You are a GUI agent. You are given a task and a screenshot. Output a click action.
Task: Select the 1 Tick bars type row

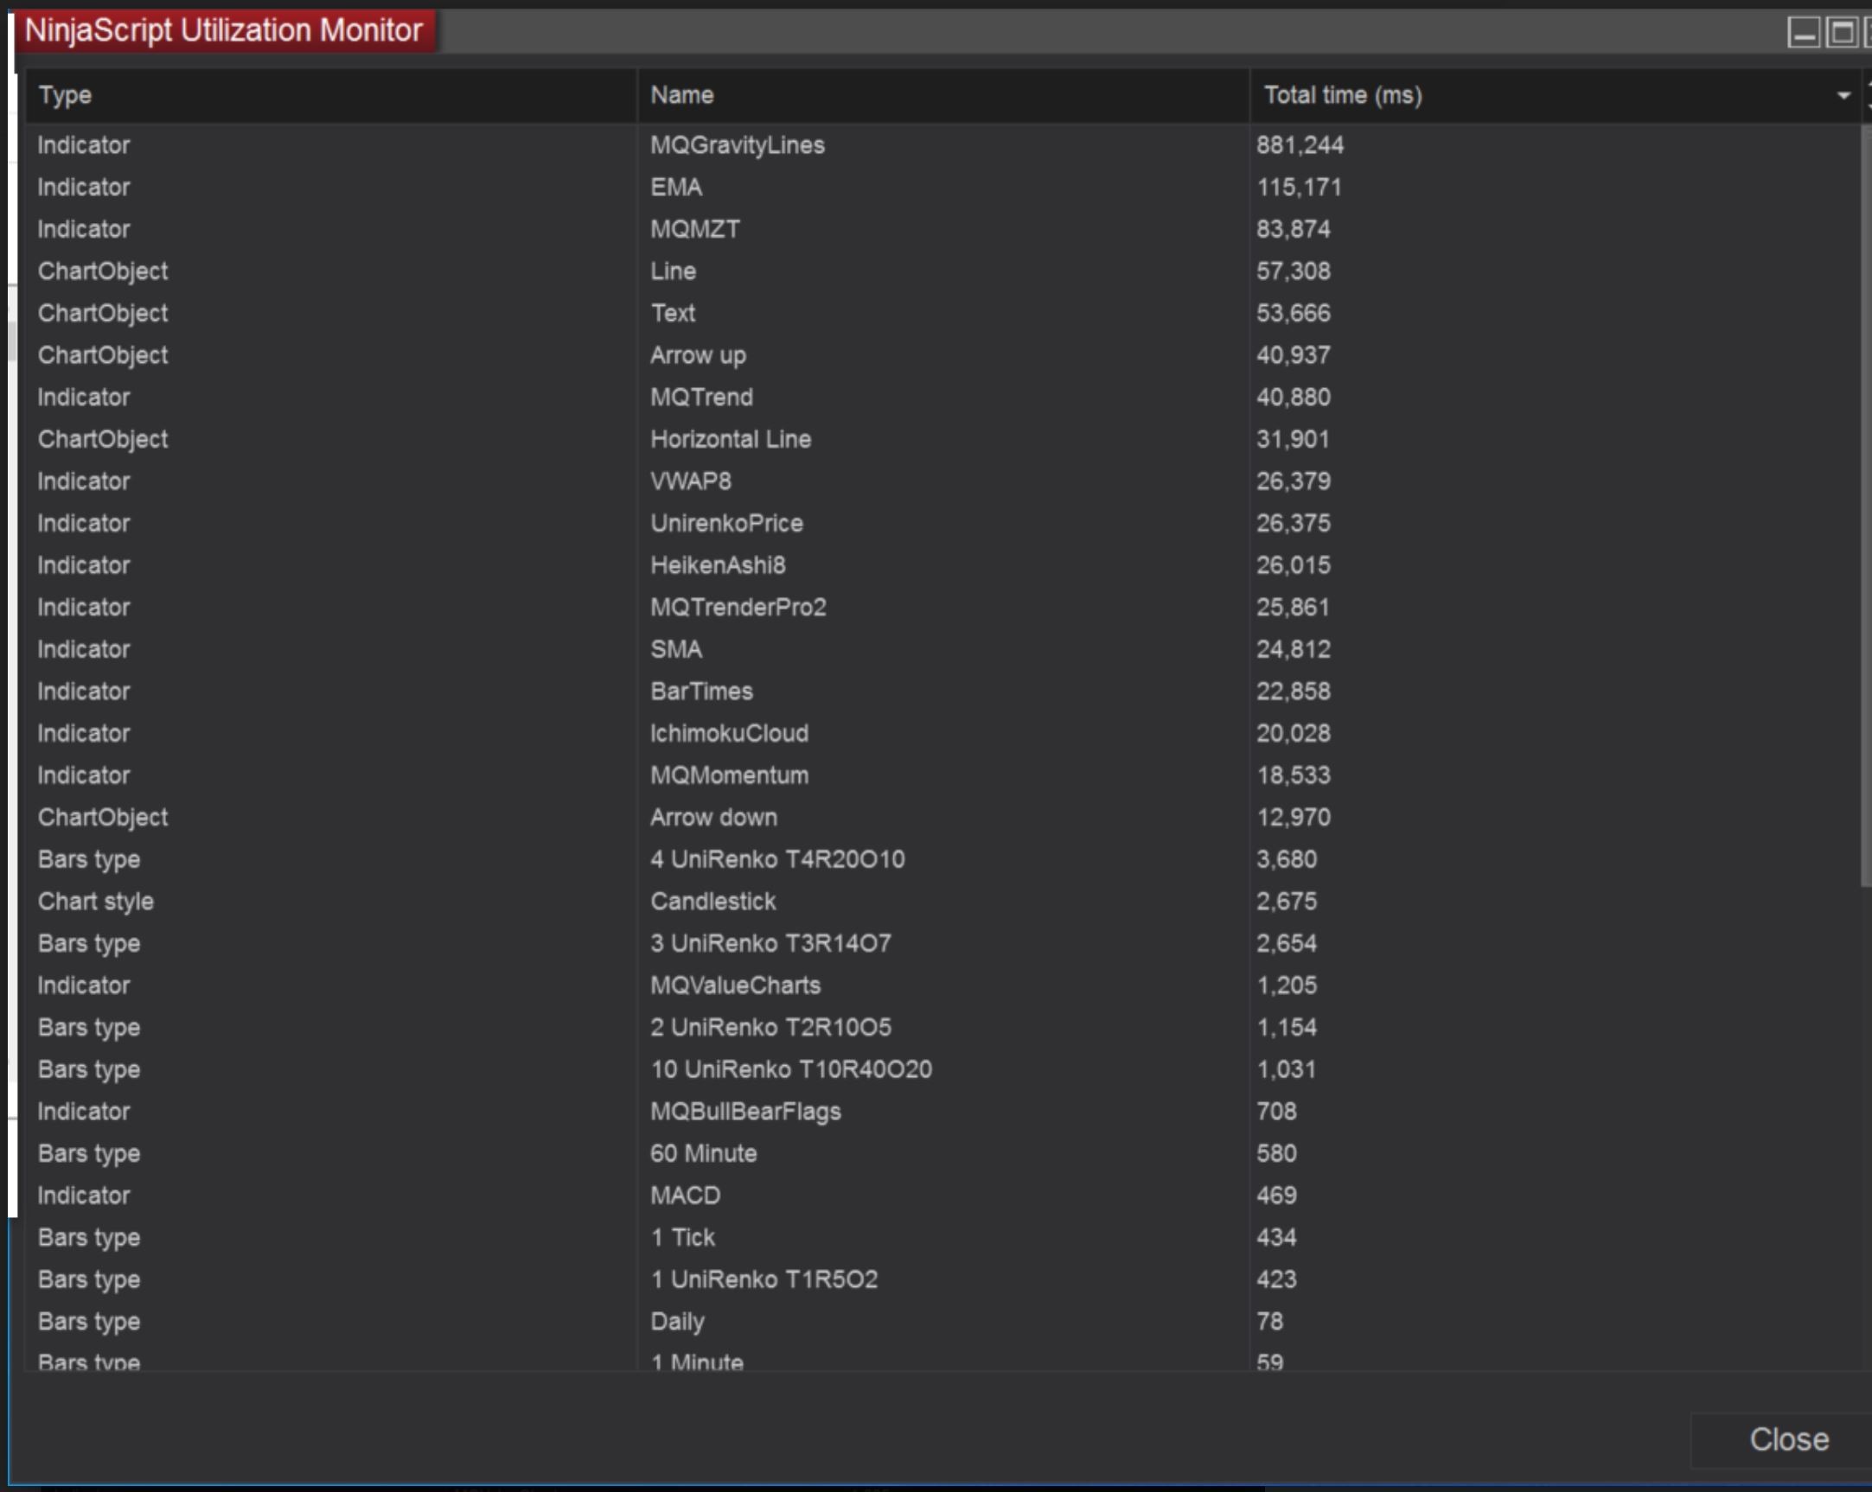coord(682,1237)
